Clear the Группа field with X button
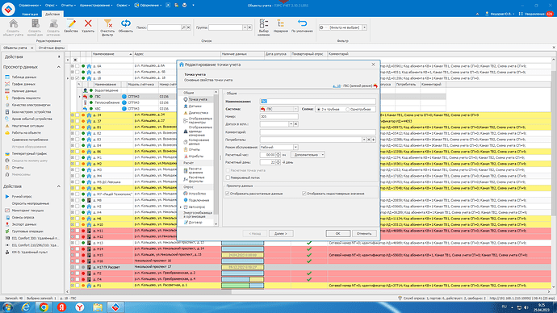This screenshot has width=557, height=313. pyautogui.click(x=249, y=27)
